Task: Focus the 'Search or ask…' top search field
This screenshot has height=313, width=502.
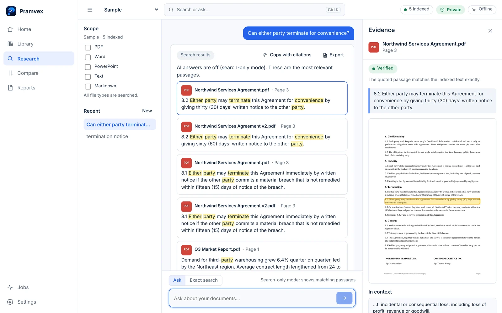Action: coord(254,10)
